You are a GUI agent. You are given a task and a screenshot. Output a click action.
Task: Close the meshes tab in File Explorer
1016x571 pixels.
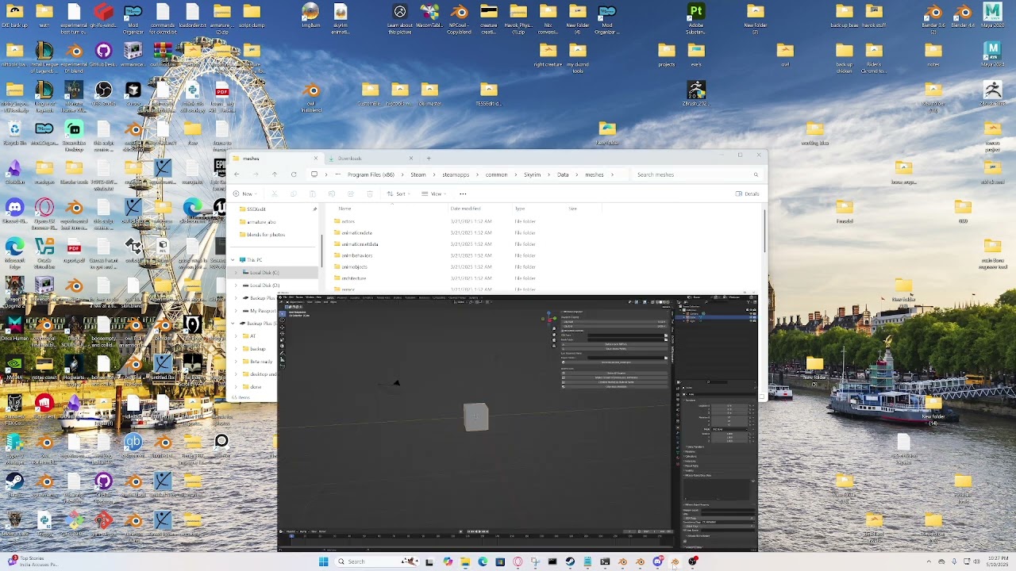pos(315,158)
